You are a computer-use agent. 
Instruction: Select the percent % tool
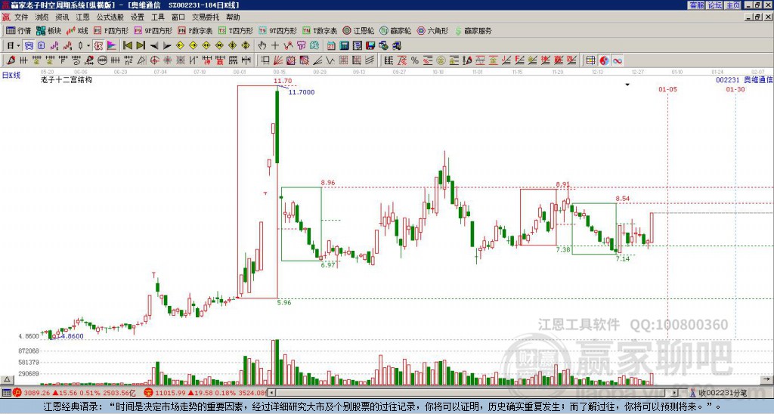[415, 60]
